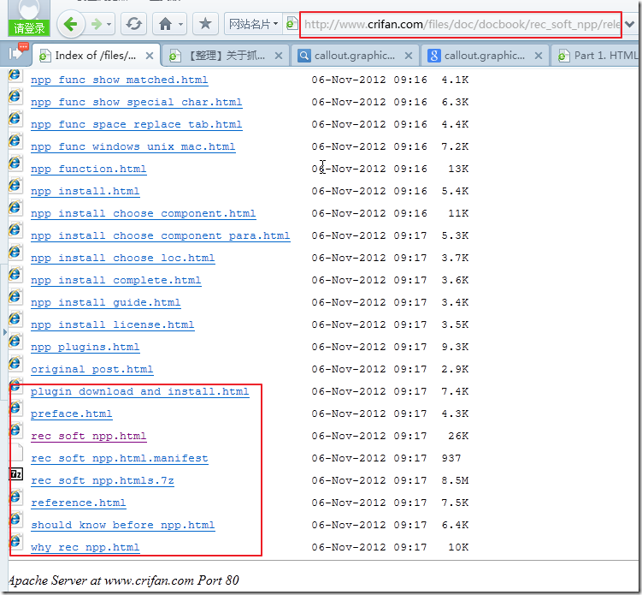Open npp_install_choose_loc.html link
Viewport: 642px width, 595px height.
tap(123, 258)
